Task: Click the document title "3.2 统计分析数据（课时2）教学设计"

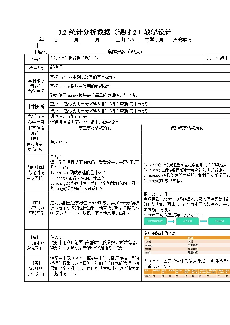Action: 115,32
